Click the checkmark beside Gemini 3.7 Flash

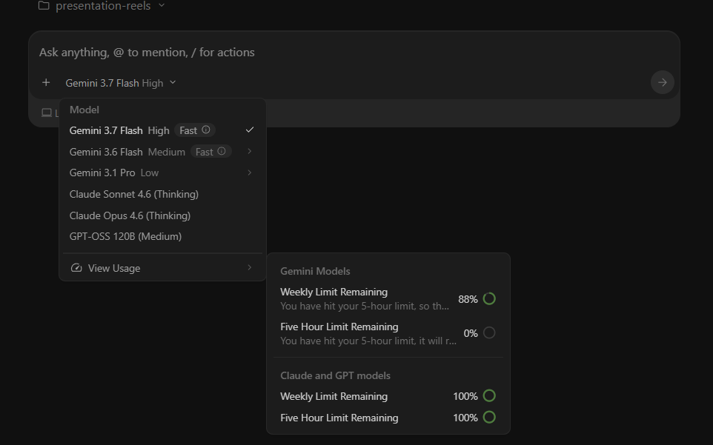250,130
